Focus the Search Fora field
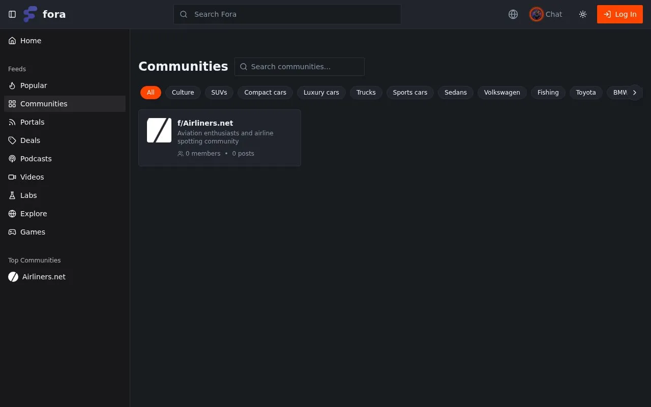 pyautogui.click(x=287, y=14)
